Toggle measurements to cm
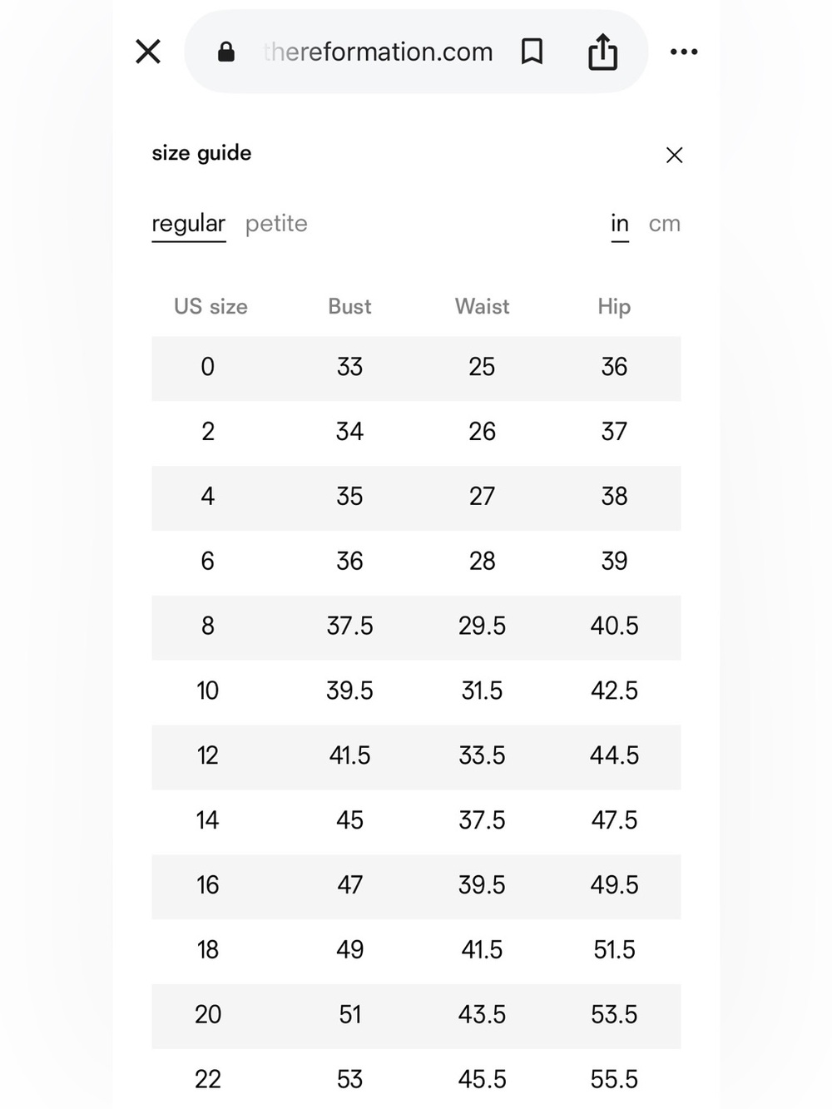Viewport: 832px width, 1109px height. pos(665,224)
